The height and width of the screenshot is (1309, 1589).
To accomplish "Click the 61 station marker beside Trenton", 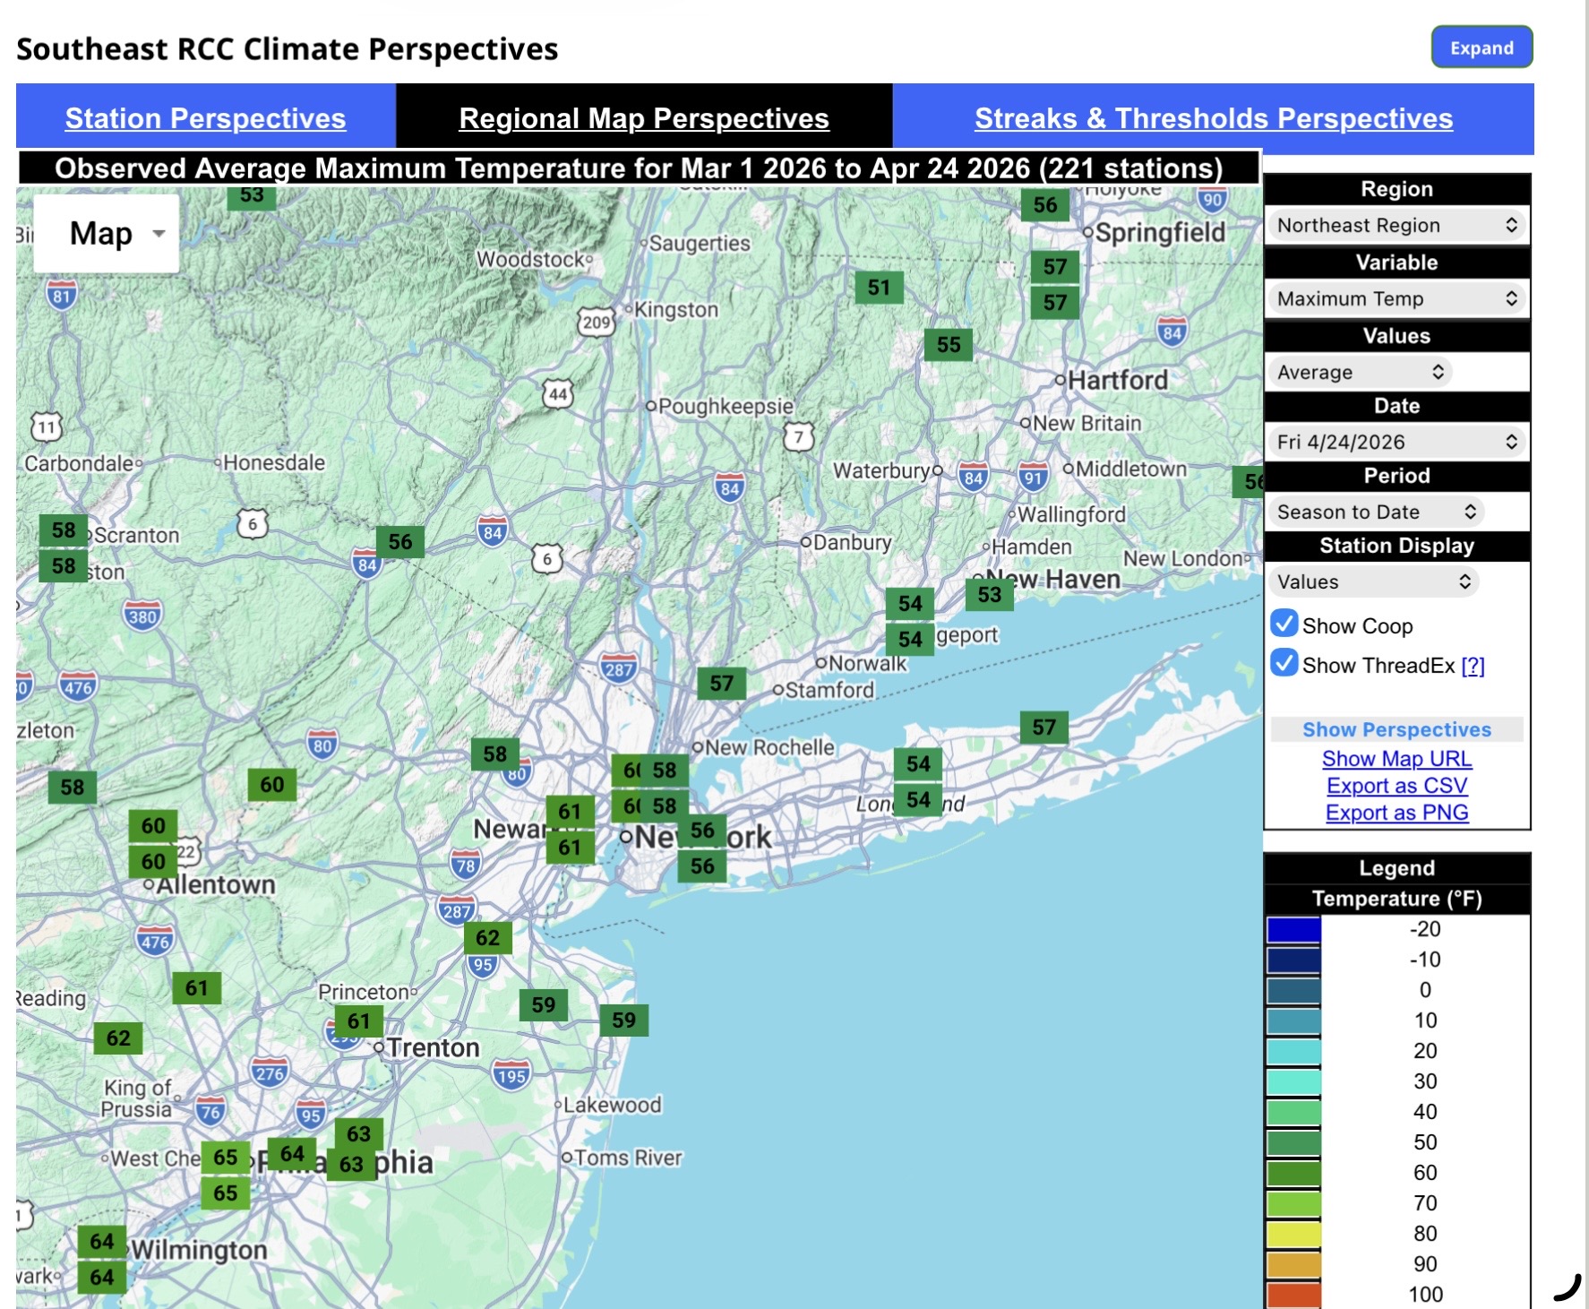I will 358,1021.
